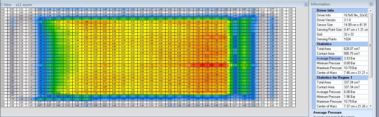Viewport: 379px width, 117px height.
Task: Click the Information panel title bar
Action: (338, 4)
